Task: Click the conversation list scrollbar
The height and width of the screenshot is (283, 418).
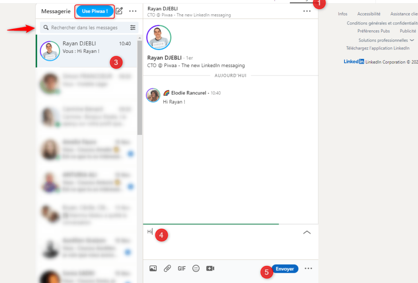Action: tap(140, 87)
